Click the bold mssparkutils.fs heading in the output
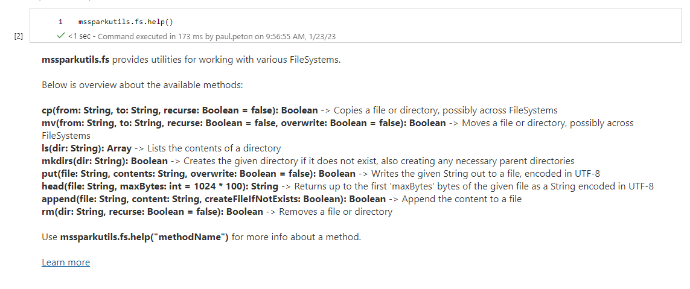 [75, 60]
